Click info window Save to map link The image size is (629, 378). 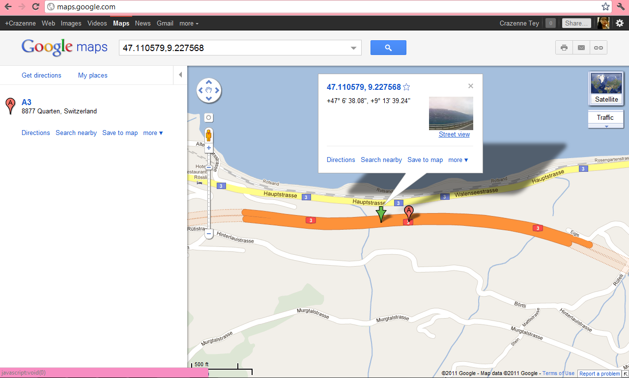pyautogui.click(x=425, y=160)
